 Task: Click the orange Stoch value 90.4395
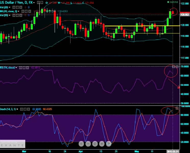tap(47, 109)
